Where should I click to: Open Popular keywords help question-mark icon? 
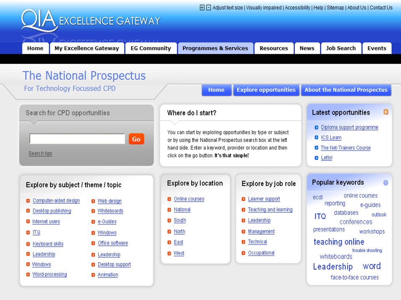click(386, 182)
